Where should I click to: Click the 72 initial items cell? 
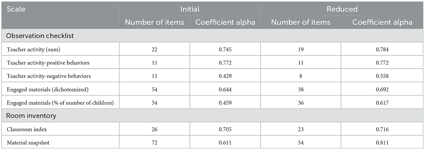[x=155, y=143]
